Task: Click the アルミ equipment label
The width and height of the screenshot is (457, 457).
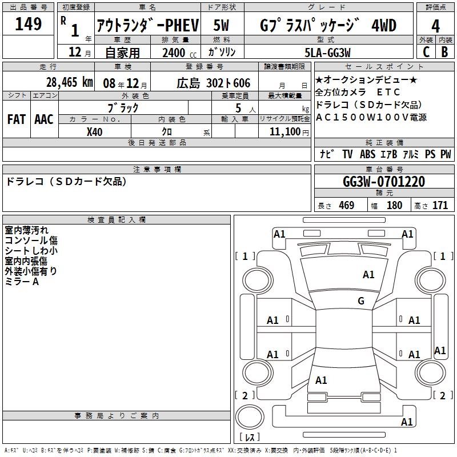Action: click(411, 154)
